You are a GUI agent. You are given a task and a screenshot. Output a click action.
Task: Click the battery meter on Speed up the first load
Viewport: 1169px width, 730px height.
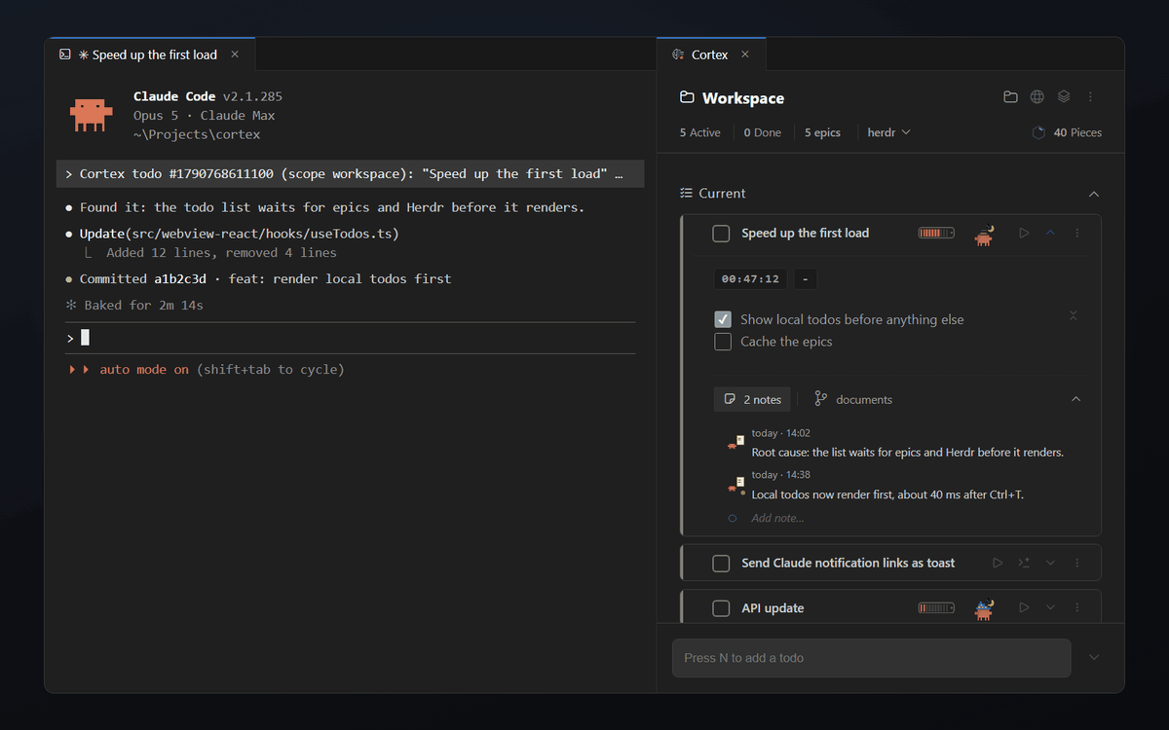coord(936,234)
